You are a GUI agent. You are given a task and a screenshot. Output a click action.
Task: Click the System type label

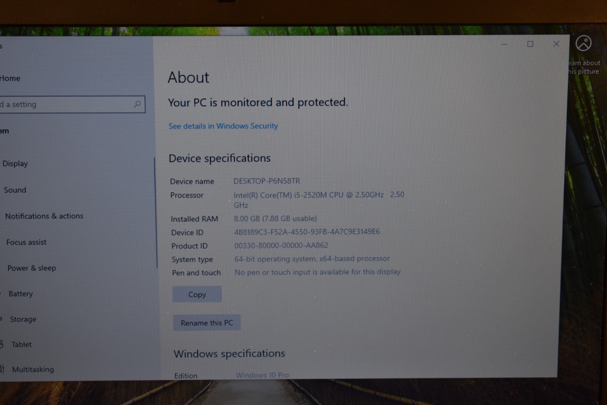point(192,260)
